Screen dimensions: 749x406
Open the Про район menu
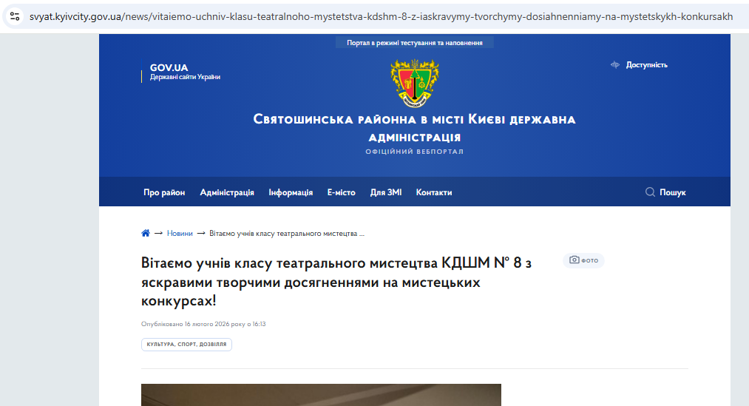(x=164, y=192)
